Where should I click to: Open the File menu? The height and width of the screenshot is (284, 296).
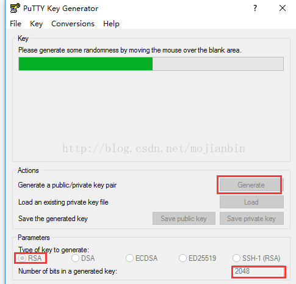(16, 24)
